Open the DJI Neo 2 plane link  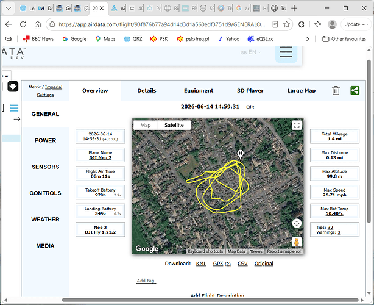click(100, 157)
